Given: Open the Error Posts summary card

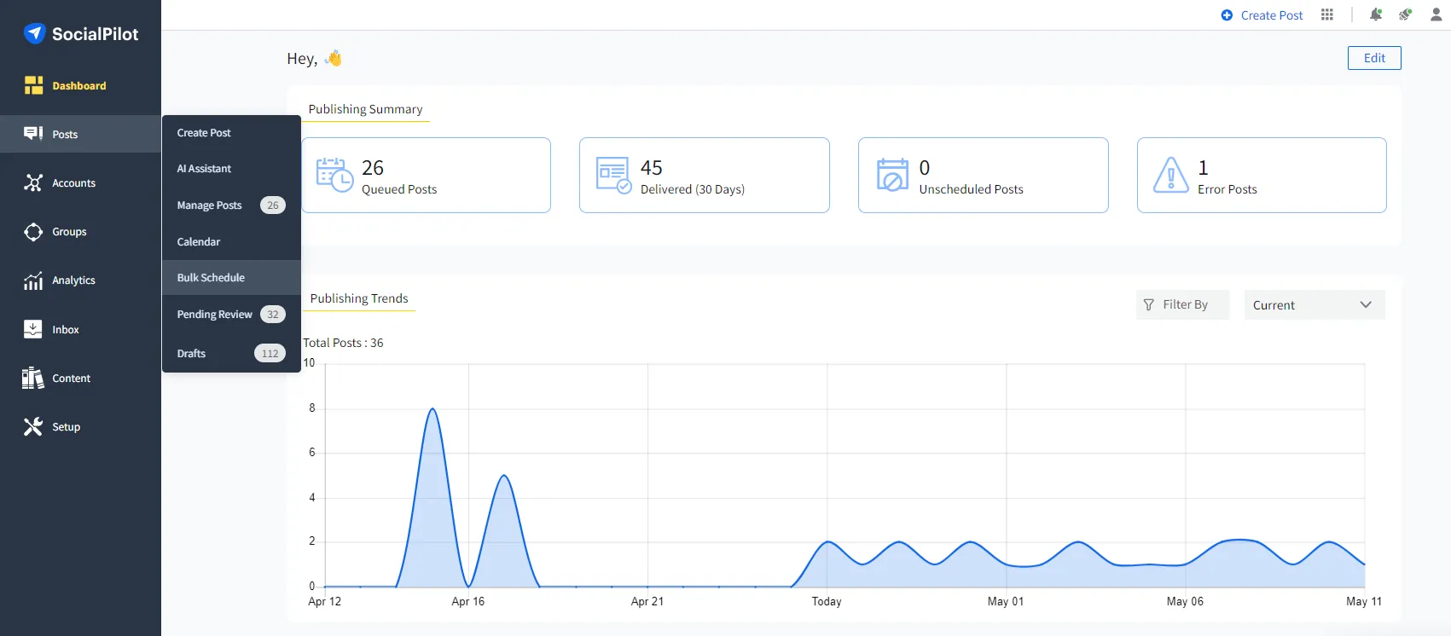Looking at the screenshot, I should (x=1261, y=176).
